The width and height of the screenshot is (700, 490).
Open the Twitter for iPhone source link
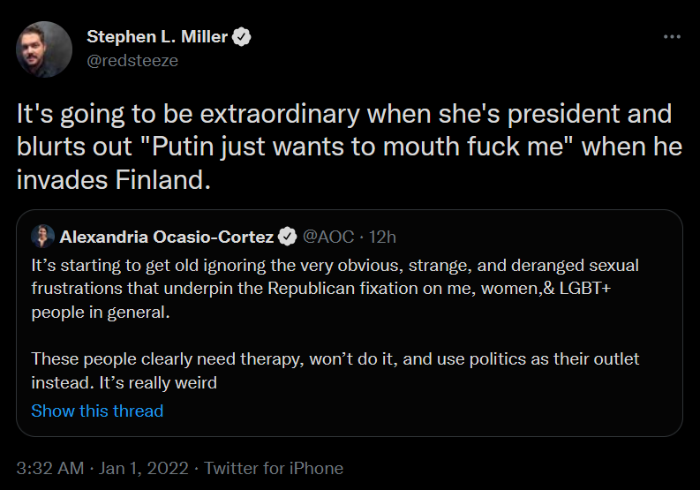tap(274, 468)
